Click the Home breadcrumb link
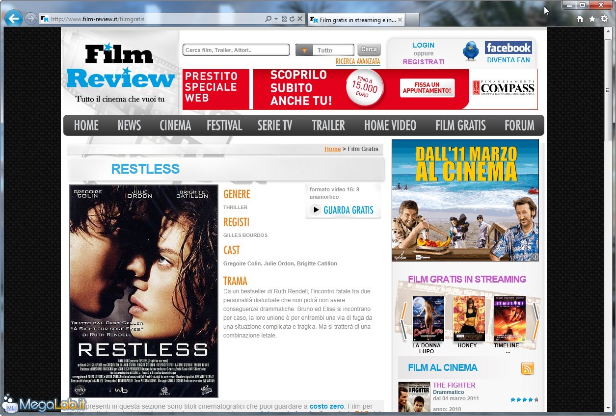616x416 pixels. [x=332, y=149]
